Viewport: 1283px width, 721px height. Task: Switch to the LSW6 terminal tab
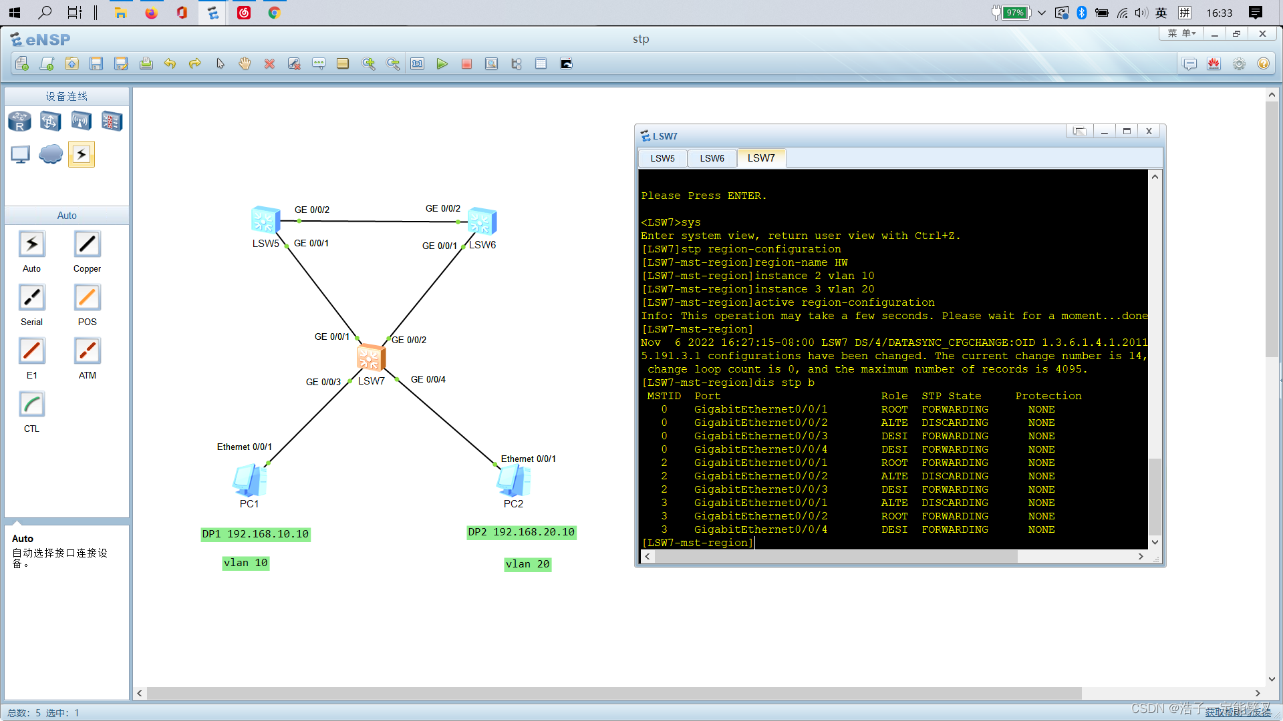coord(712,158)
